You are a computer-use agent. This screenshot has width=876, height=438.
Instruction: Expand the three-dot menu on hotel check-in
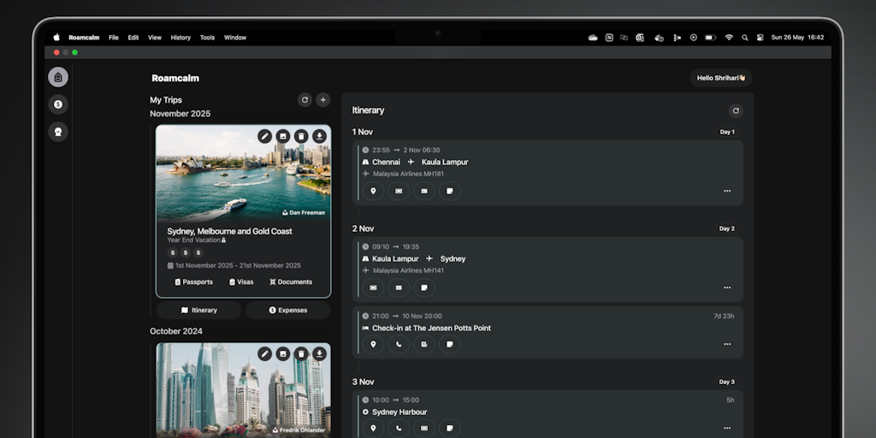pos(726,344)
